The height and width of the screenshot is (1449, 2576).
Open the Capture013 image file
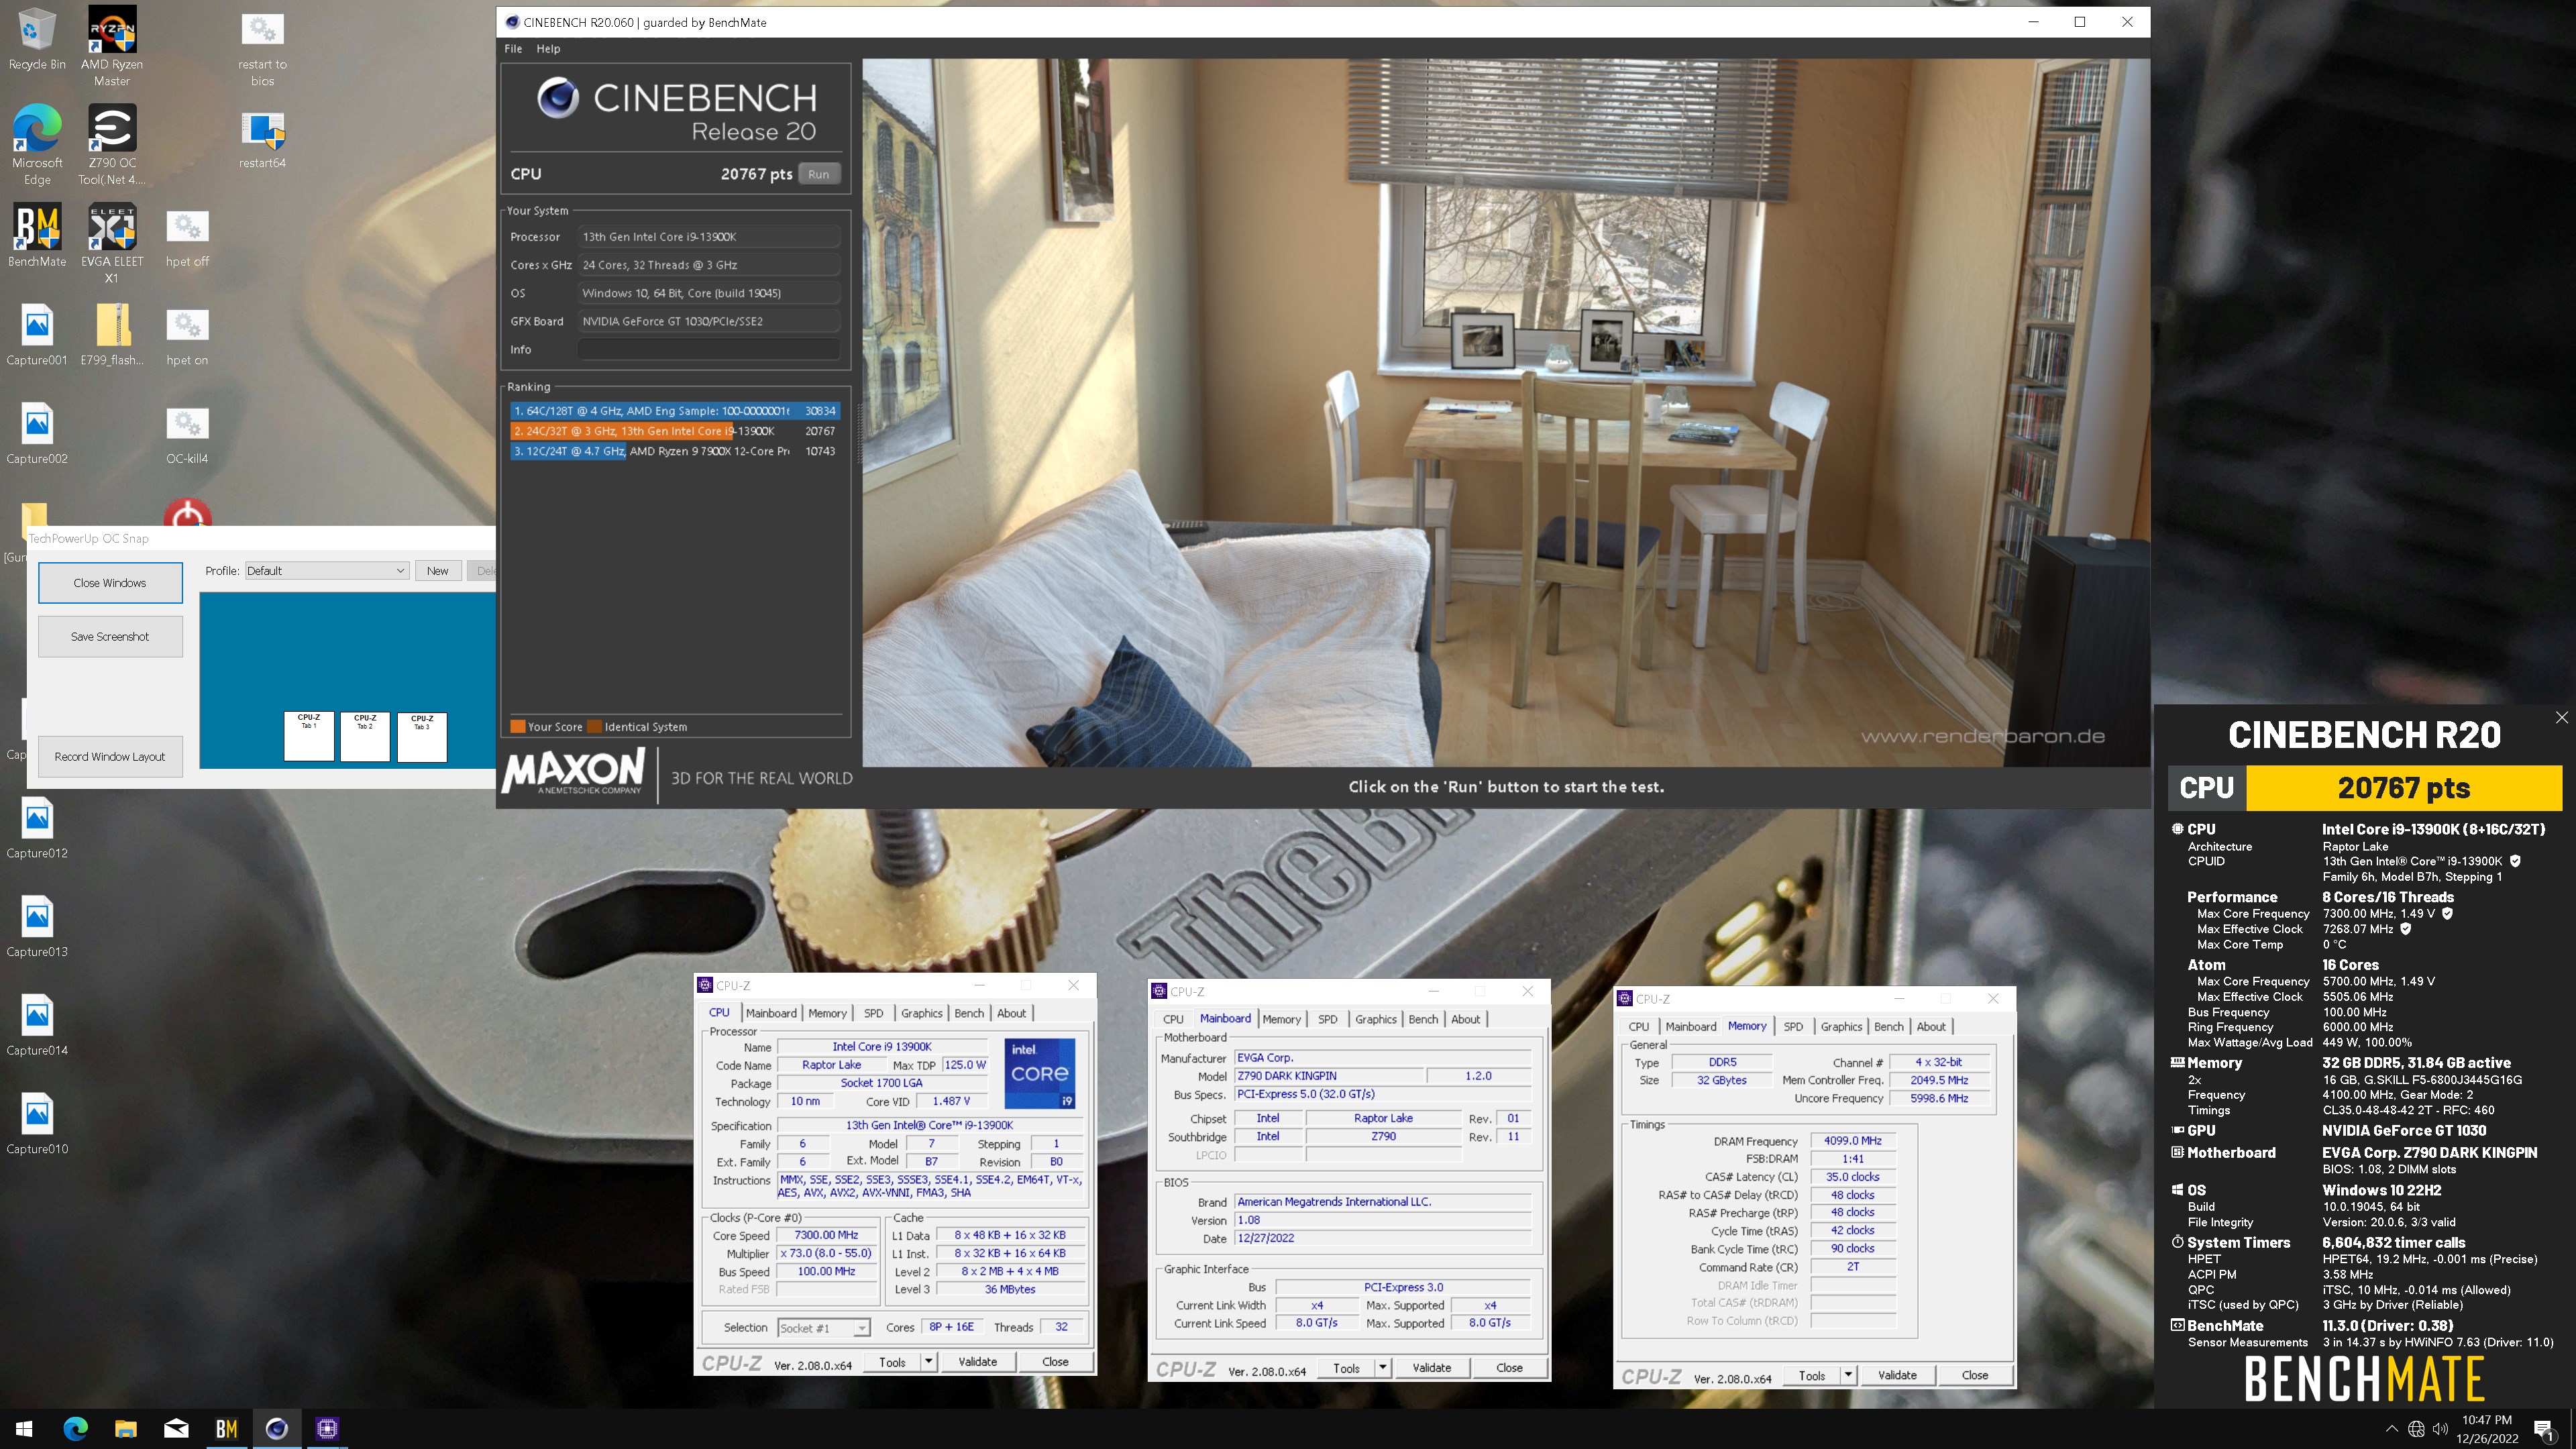point(37,927)
